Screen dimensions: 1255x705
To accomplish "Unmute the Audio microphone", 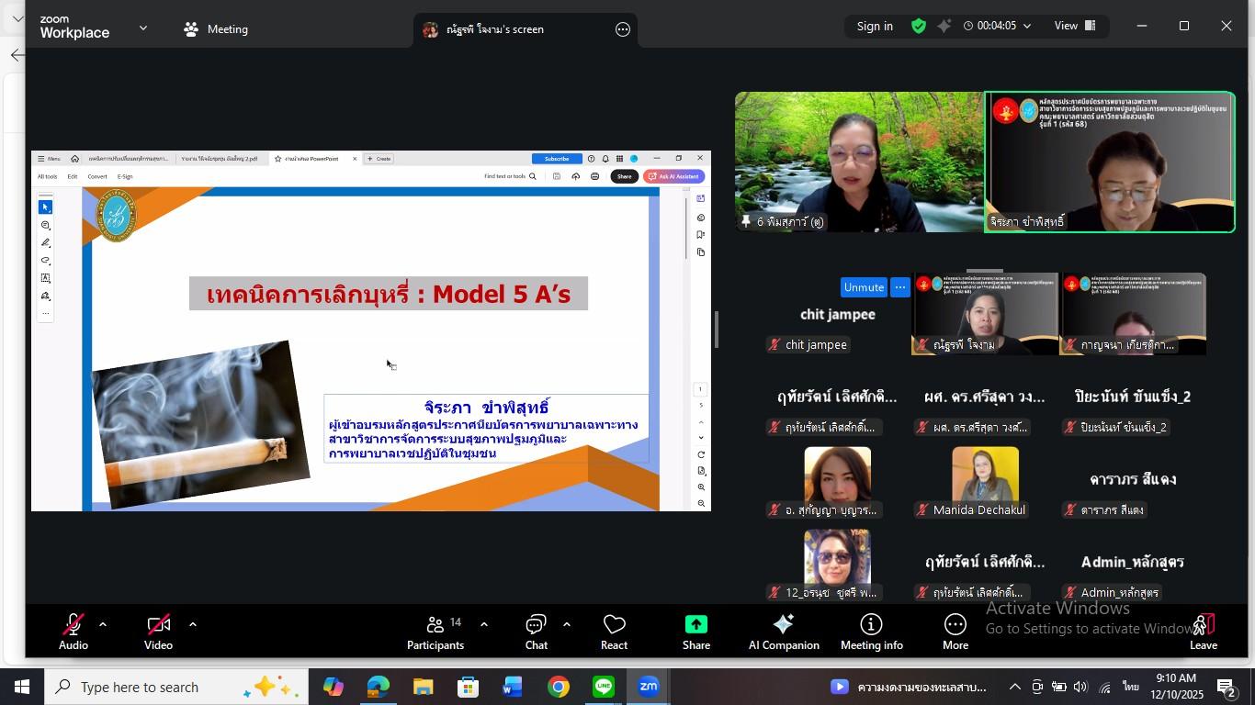I will coord(73,632).
